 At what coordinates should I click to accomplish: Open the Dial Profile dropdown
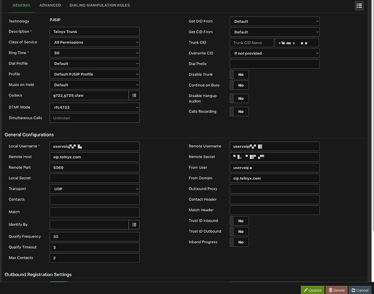click(95, 64)
